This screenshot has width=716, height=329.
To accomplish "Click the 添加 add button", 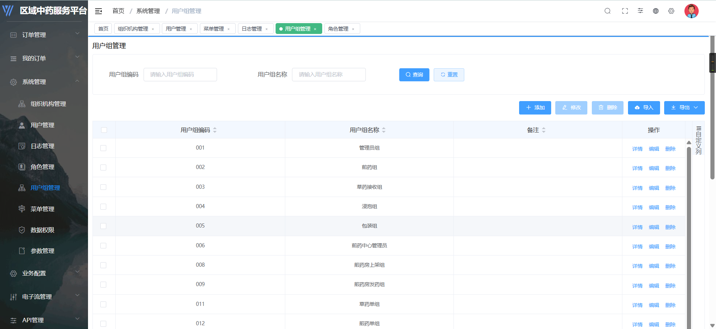I will (x=535, y=107).
